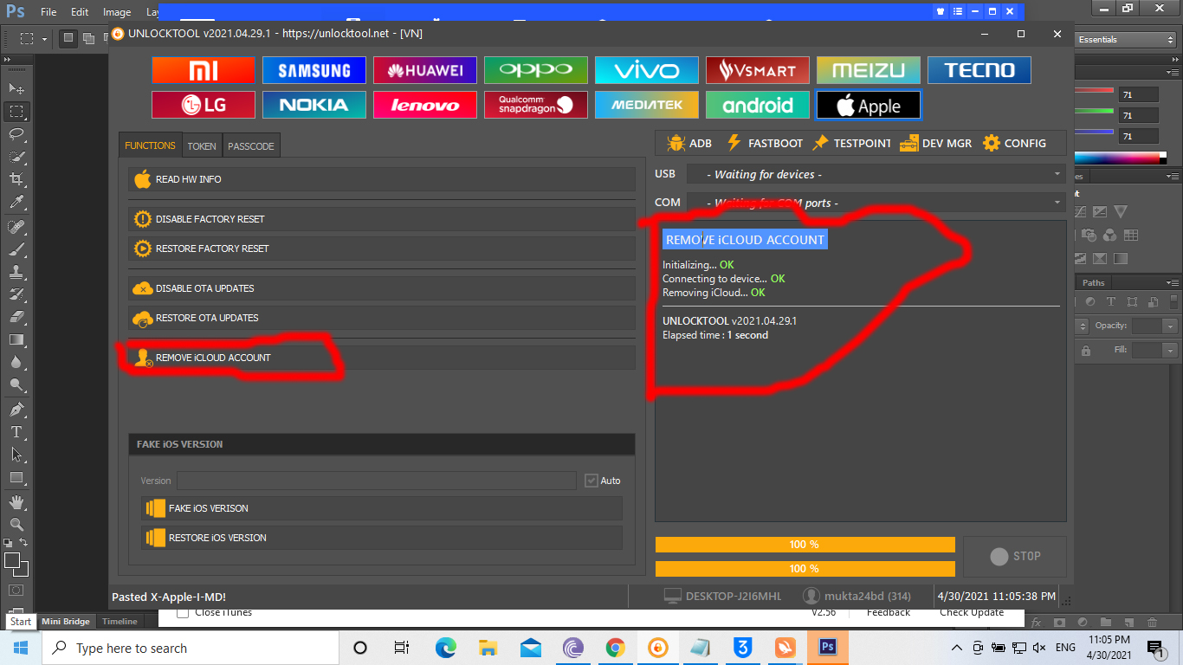The height and width of the screenshot is (665, 1183).
Task: Select the Vivo brand tile
Action: pyautogui.click(x=647, y=70)
